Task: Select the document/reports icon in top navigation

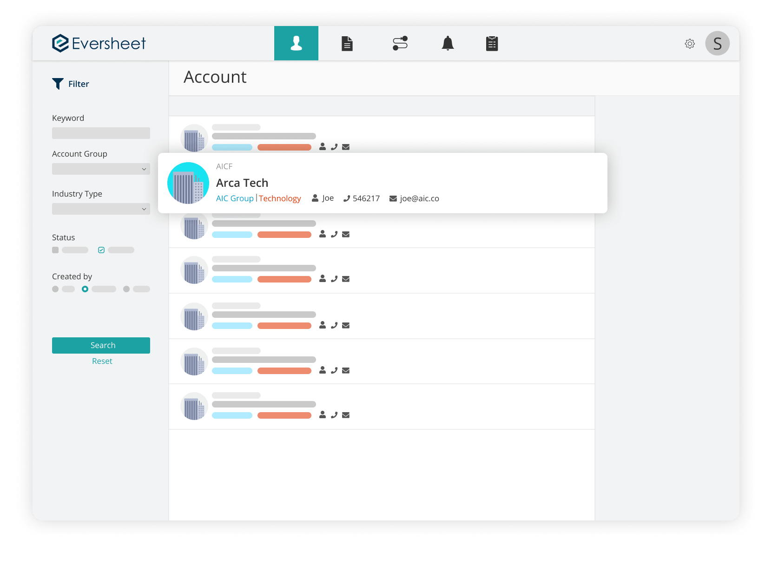Action: 347,43
